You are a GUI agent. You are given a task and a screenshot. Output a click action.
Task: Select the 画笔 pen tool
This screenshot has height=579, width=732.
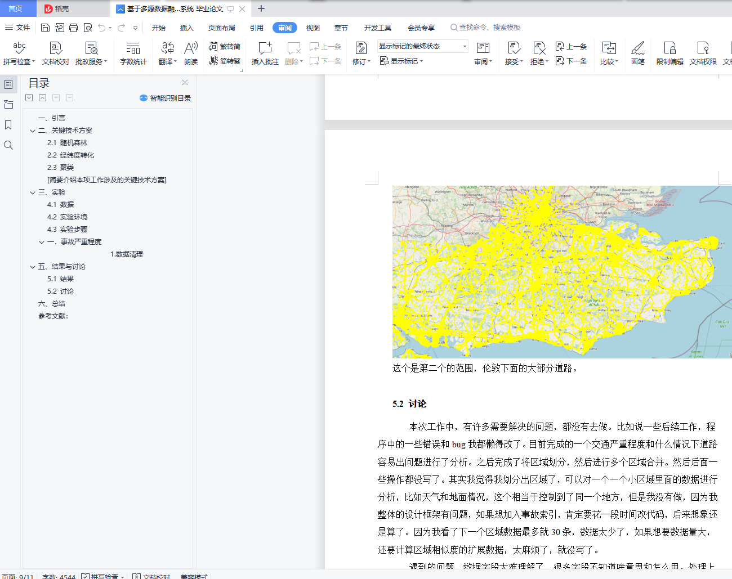coord(637,53)
